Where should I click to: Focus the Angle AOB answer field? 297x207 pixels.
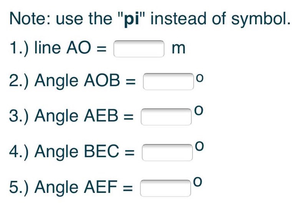pyautogui.click(x=168, y=82)
